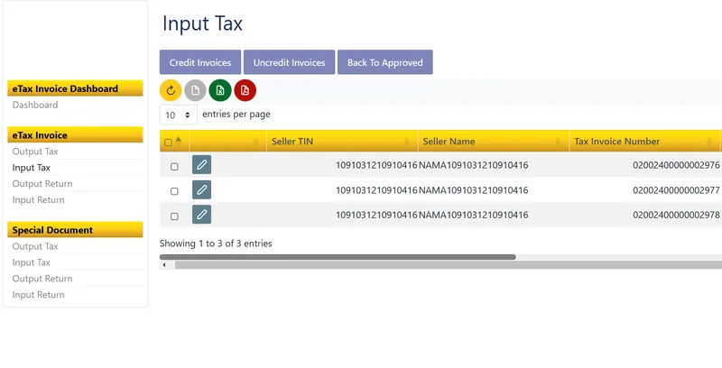Click the Back To Approved button
The image size is (722, 368).
click(384, 62)
